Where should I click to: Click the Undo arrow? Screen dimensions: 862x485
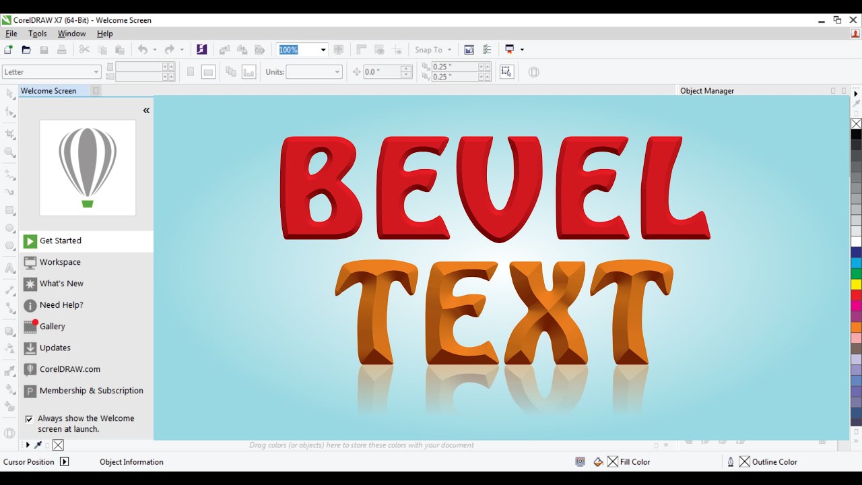(x=142, y=49)
